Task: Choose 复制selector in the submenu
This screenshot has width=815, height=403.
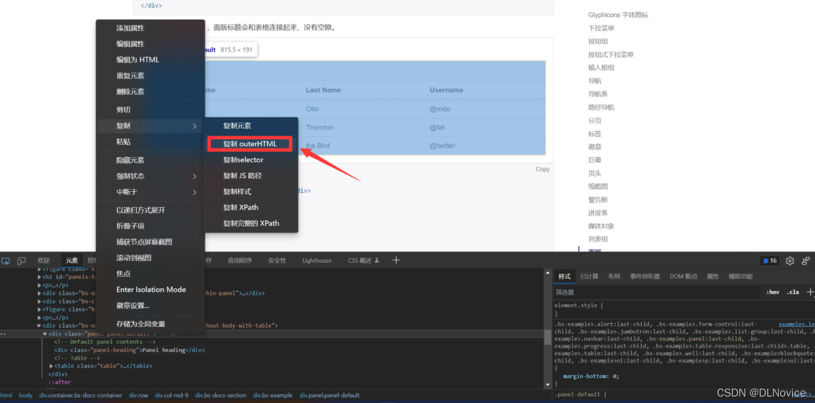Action: [x=243, y=160]
